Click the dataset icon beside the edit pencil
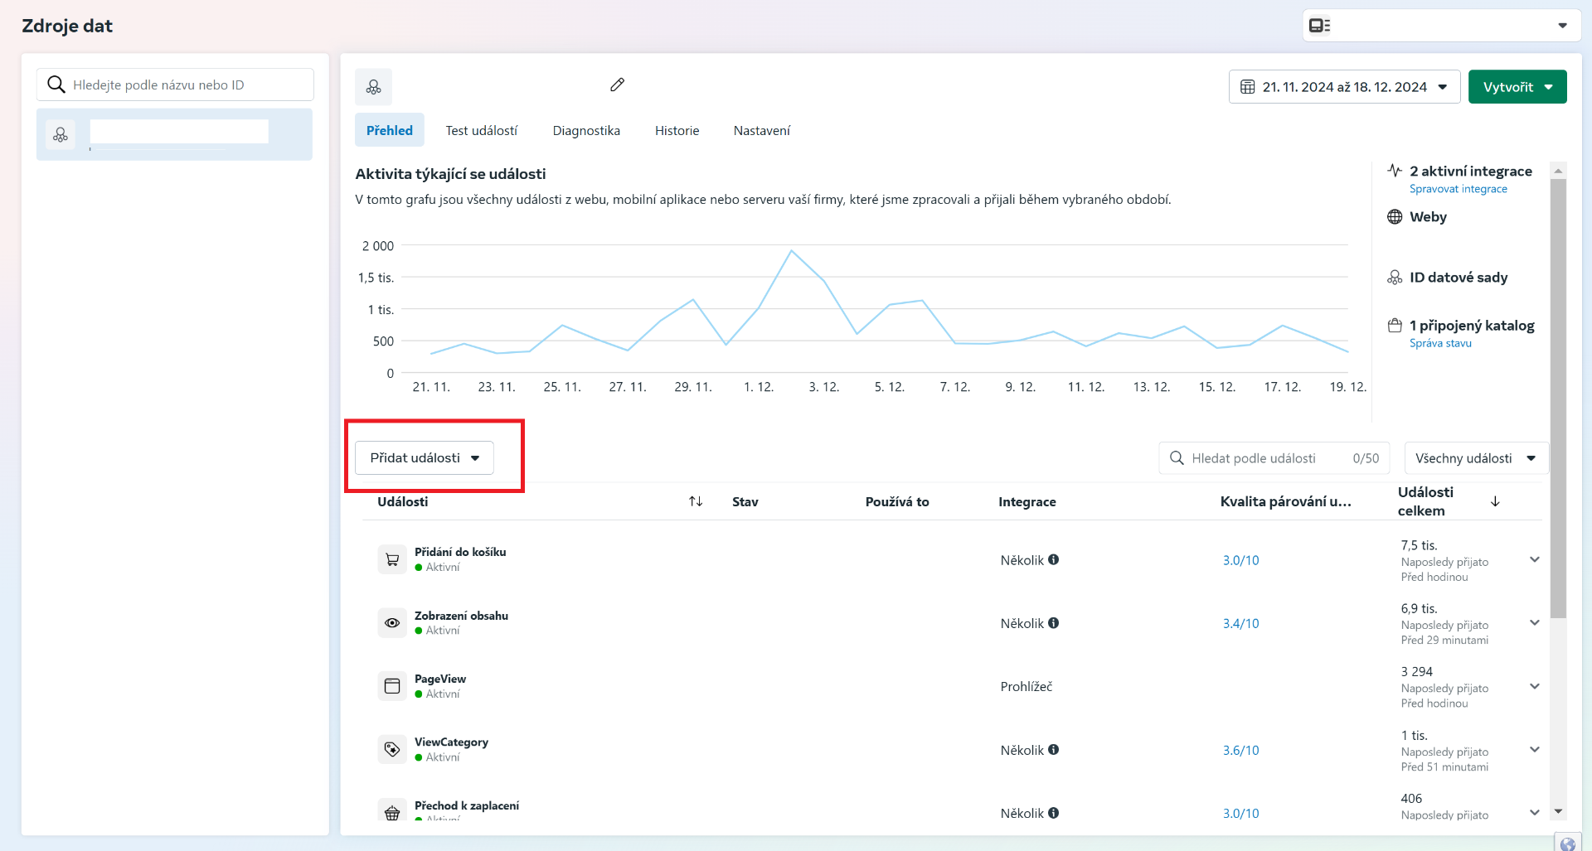 pos(374,87)
